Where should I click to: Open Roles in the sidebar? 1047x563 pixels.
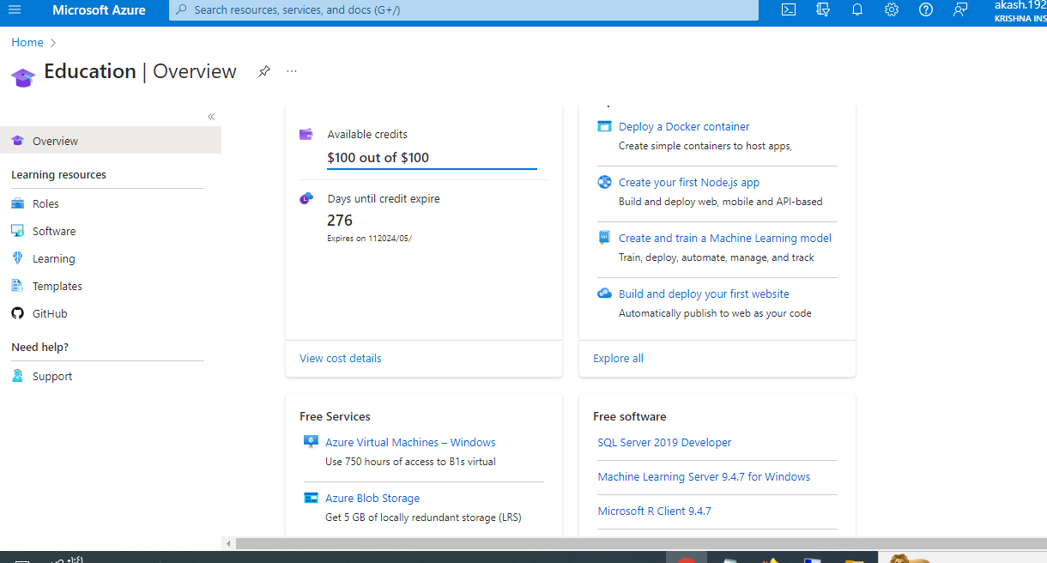45,203
